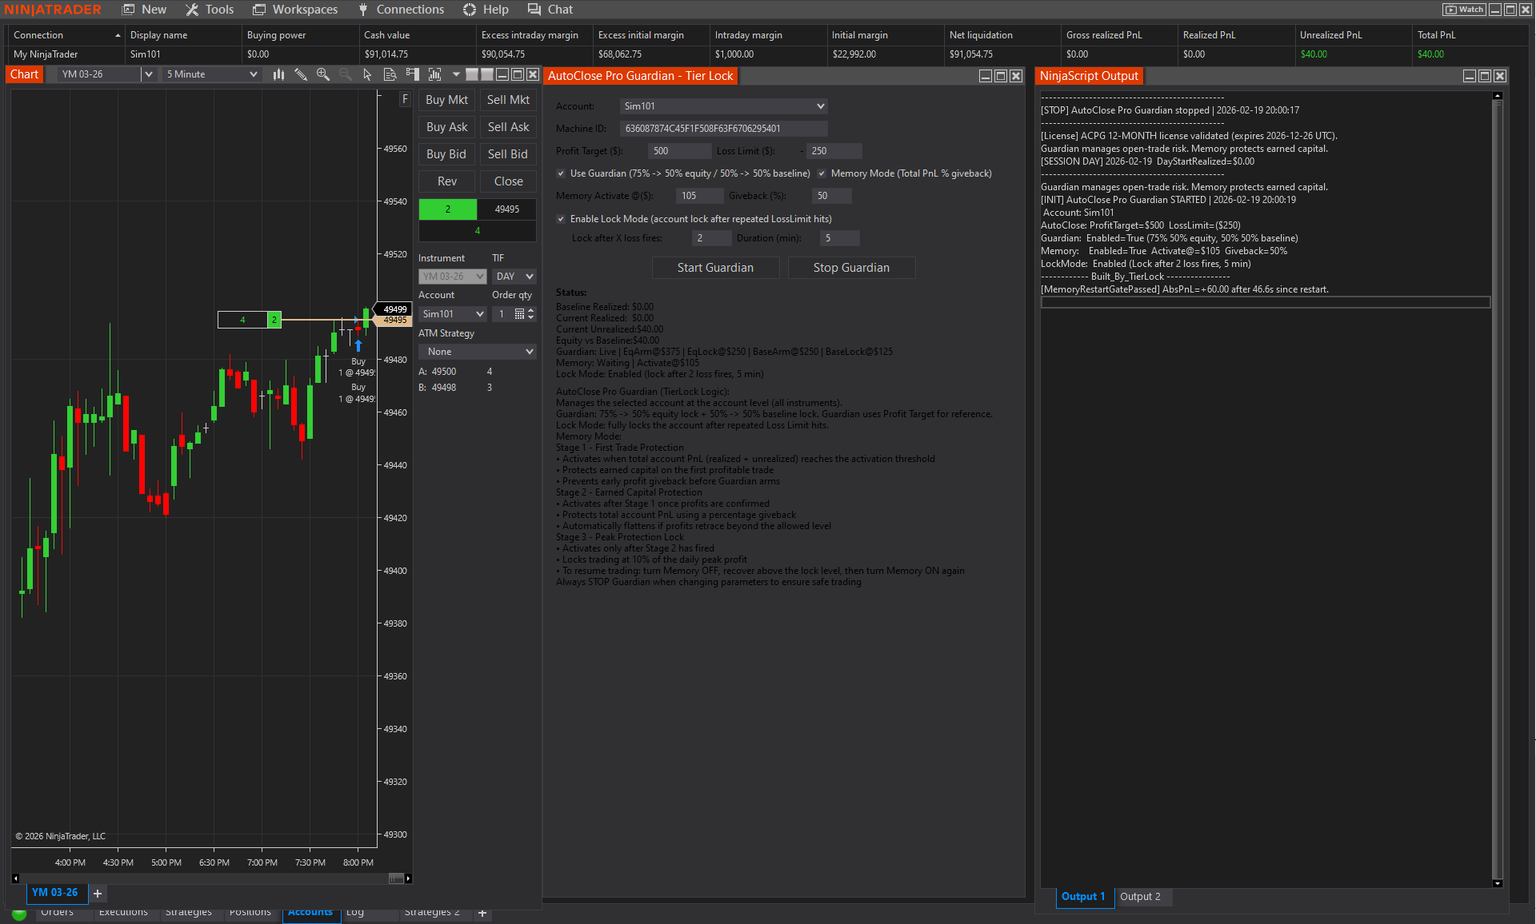Open the Tools menu
This screenshot has height=924, width=1536.
pos(210,10)
